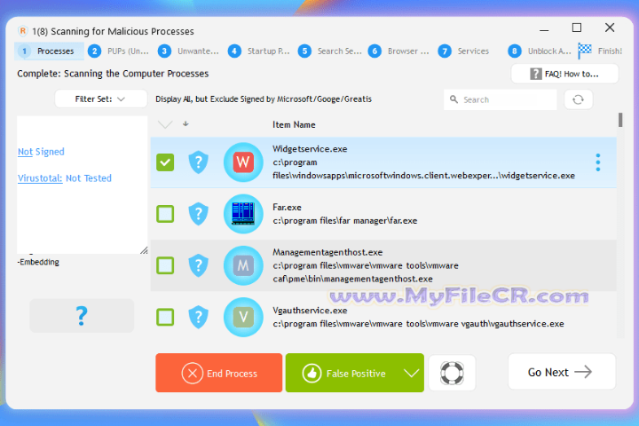
Task: Click the Far Manager app icon
Action: [243, 214]
